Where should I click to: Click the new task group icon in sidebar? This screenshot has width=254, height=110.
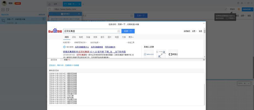pyautogui.click(x=8, y=10)
